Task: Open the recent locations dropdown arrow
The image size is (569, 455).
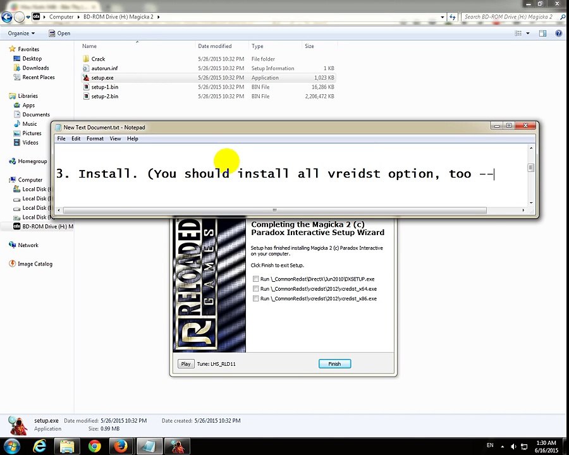Action: pos(28,16)
